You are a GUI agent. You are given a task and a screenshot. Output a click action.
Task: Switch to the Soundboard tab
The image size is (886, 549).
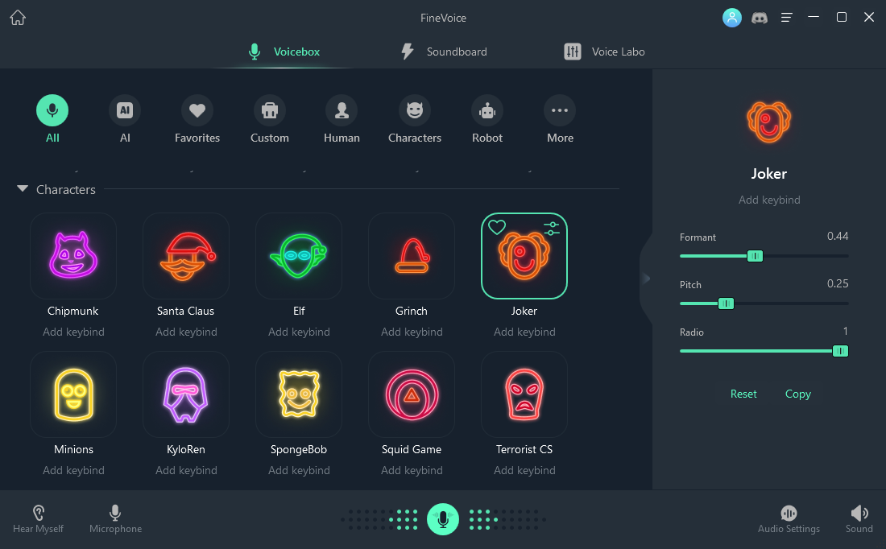click(444, 52)
